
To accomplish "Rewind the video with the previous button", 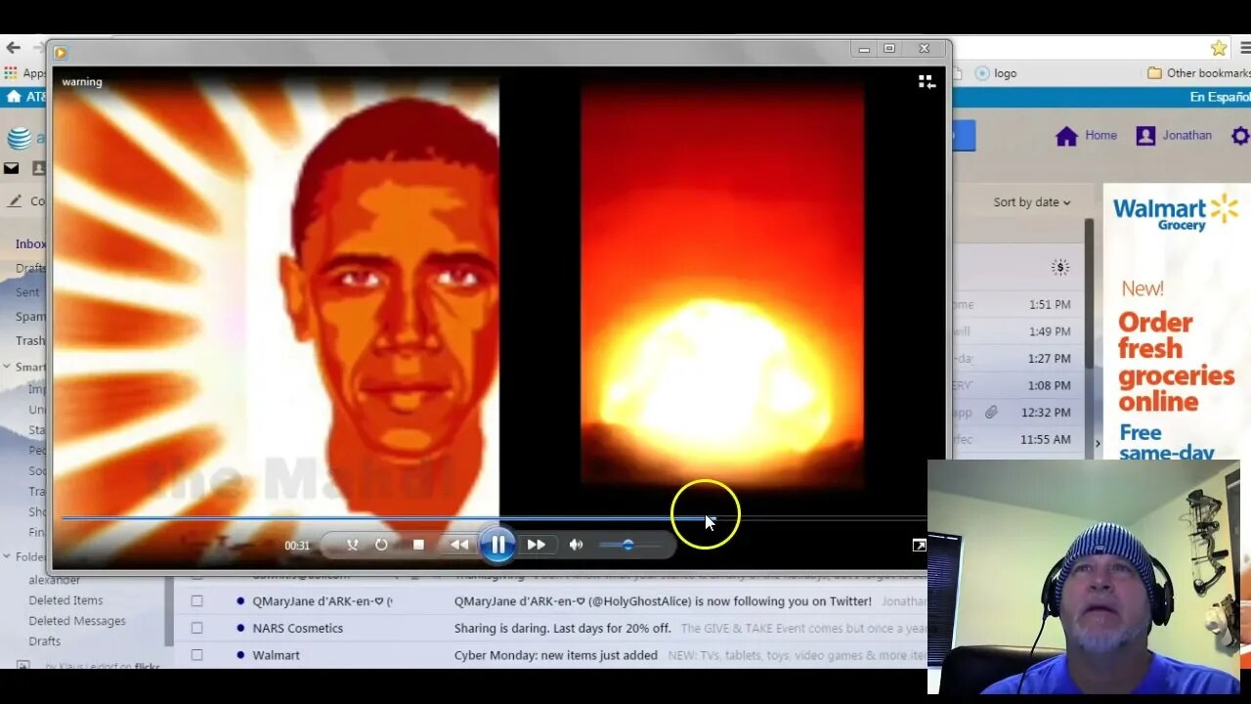I will click(x=458, y=545).
